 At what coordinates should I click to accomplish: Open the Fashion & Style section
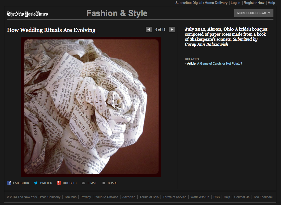[117, 13]
